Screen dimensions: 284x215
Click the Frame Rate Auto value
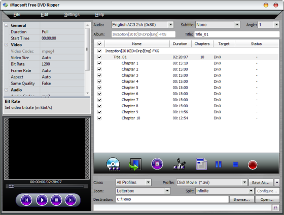[46, 70]
